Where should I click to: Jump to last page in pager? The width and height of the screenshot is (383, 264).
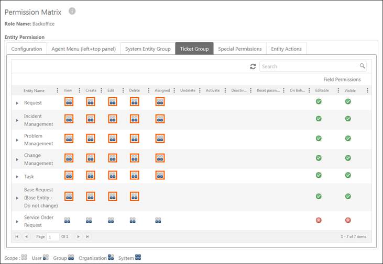point(87,237)
